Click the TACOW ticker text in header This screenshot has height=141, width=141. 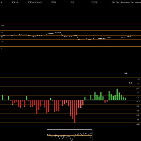(94, 2)
